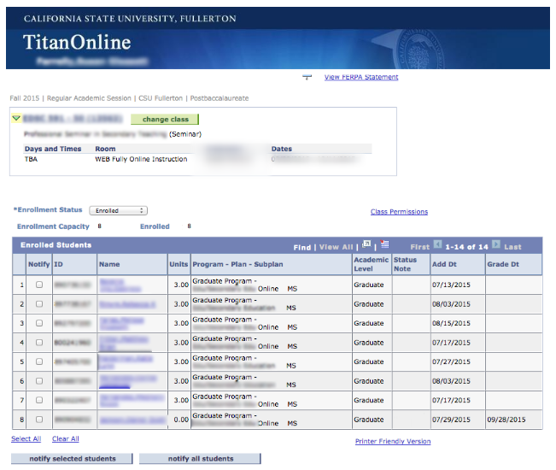Click the Select All link

26,438
